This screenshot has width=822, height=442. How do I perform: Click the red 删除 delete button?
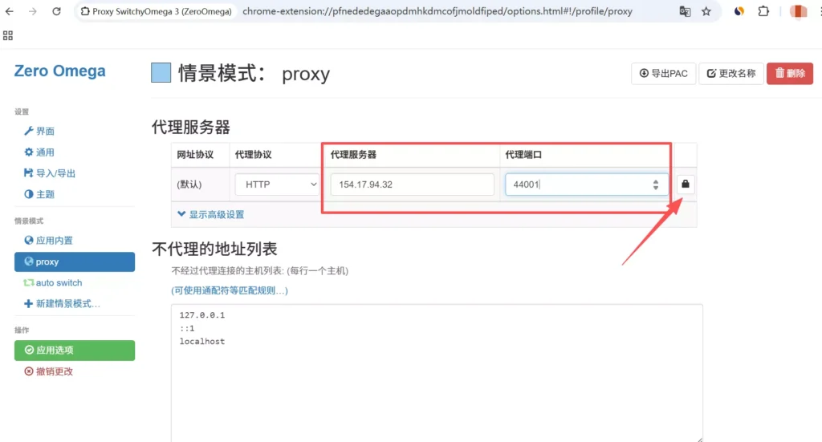click(789, 73)
